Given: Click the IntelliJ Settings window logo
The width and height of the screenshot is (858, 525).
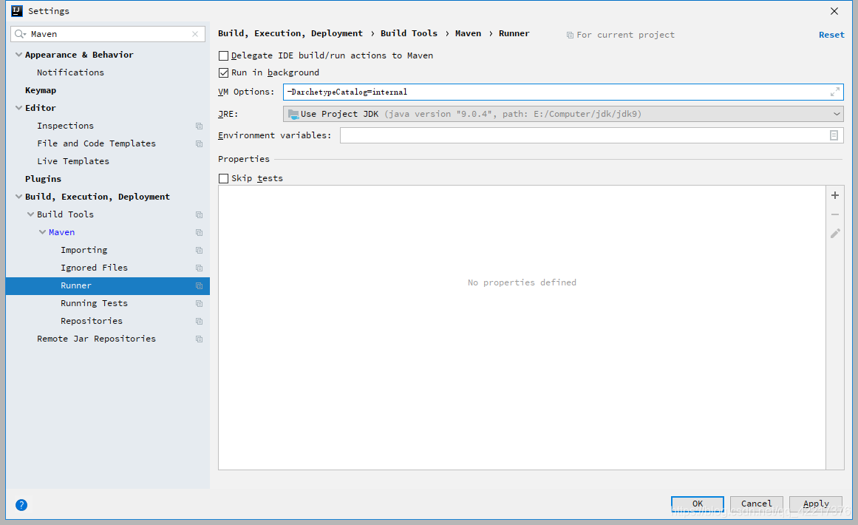Looking at the screenshot, I should [x=17, y=11].
